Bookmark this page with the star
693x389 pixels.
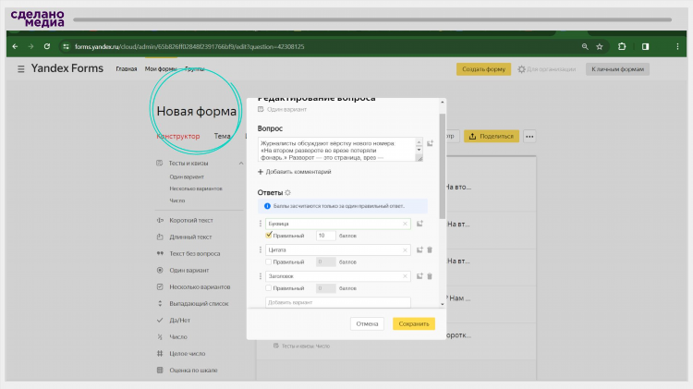600,46
